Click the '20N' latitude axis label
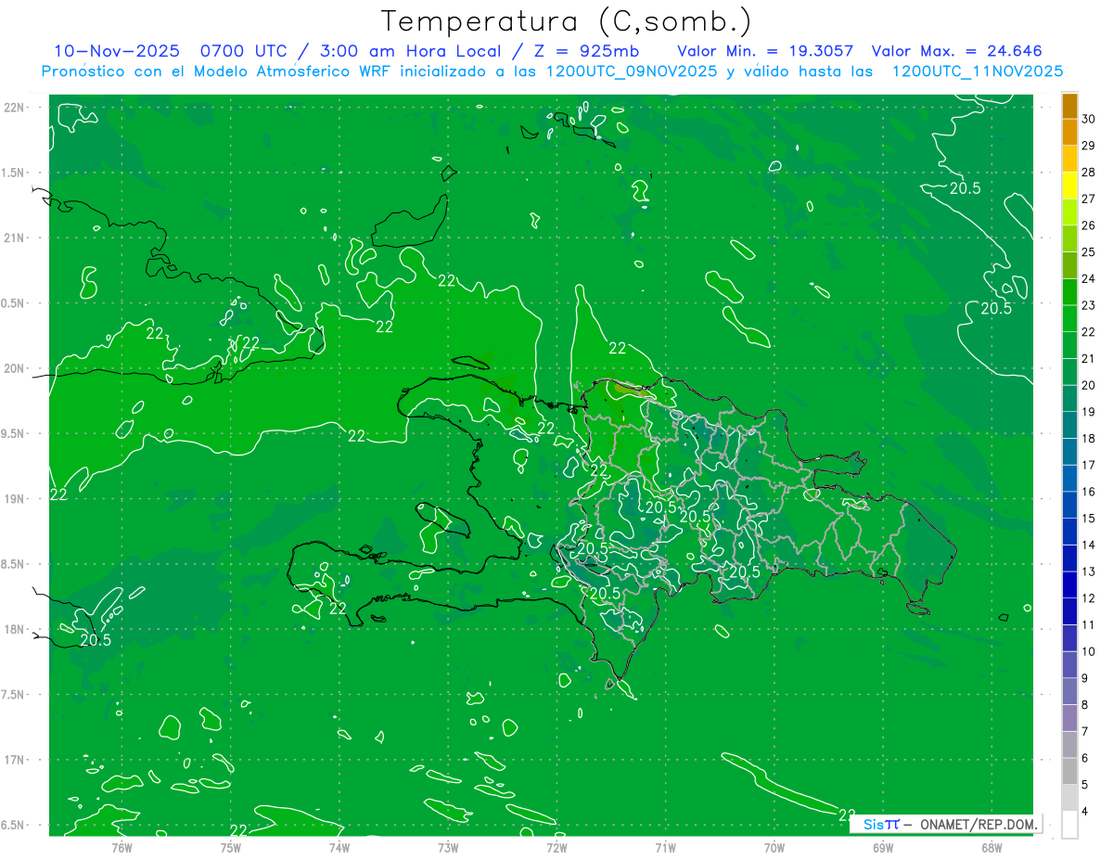This screenshot has height=860, width=1113. coord(14,368)
